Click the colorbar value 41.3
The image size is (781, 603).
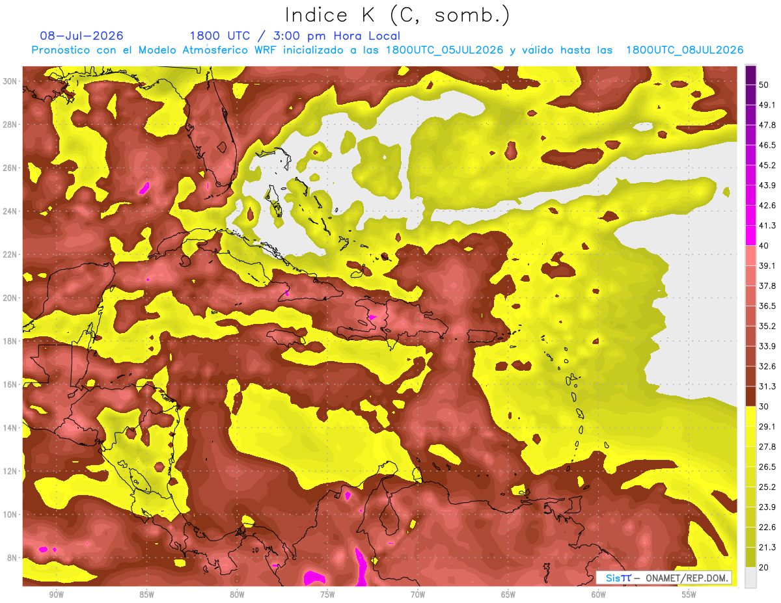pyautogui.click(x=768, y=226)
